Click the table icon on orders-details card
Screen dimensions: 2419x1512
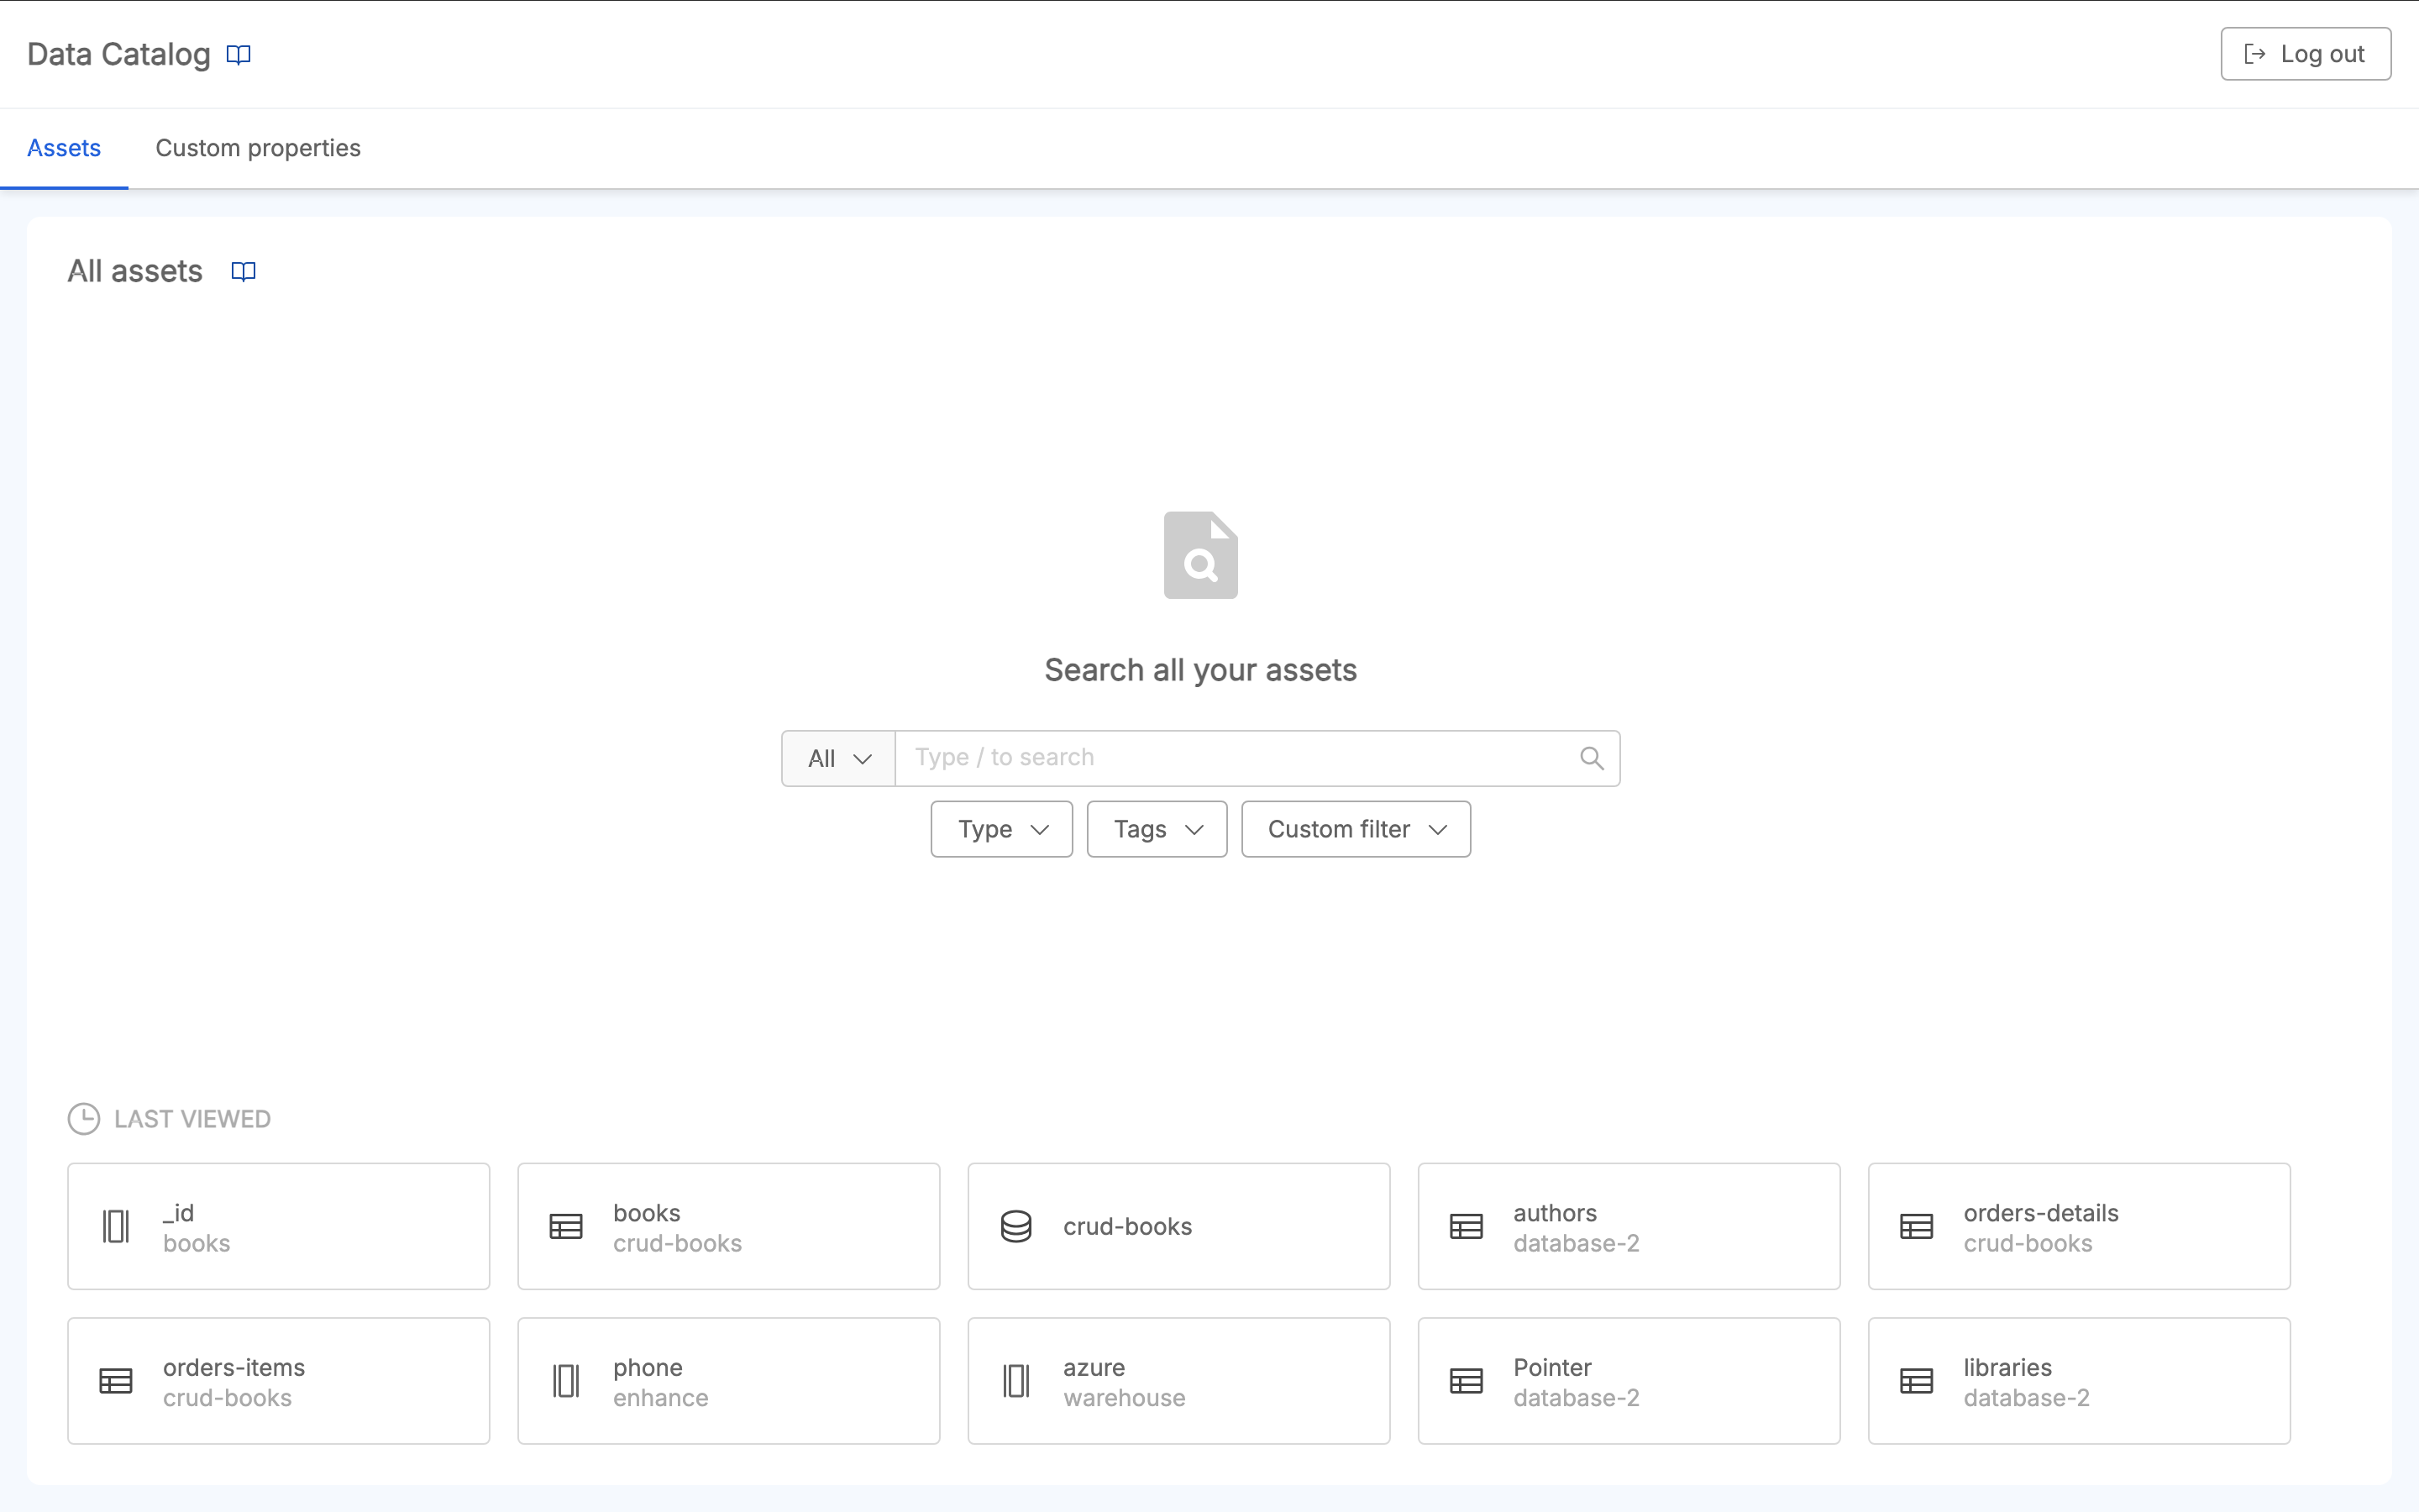[1916, 1226]
